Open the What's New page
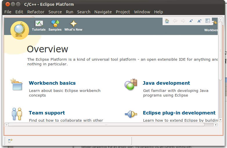 point(73,25)
